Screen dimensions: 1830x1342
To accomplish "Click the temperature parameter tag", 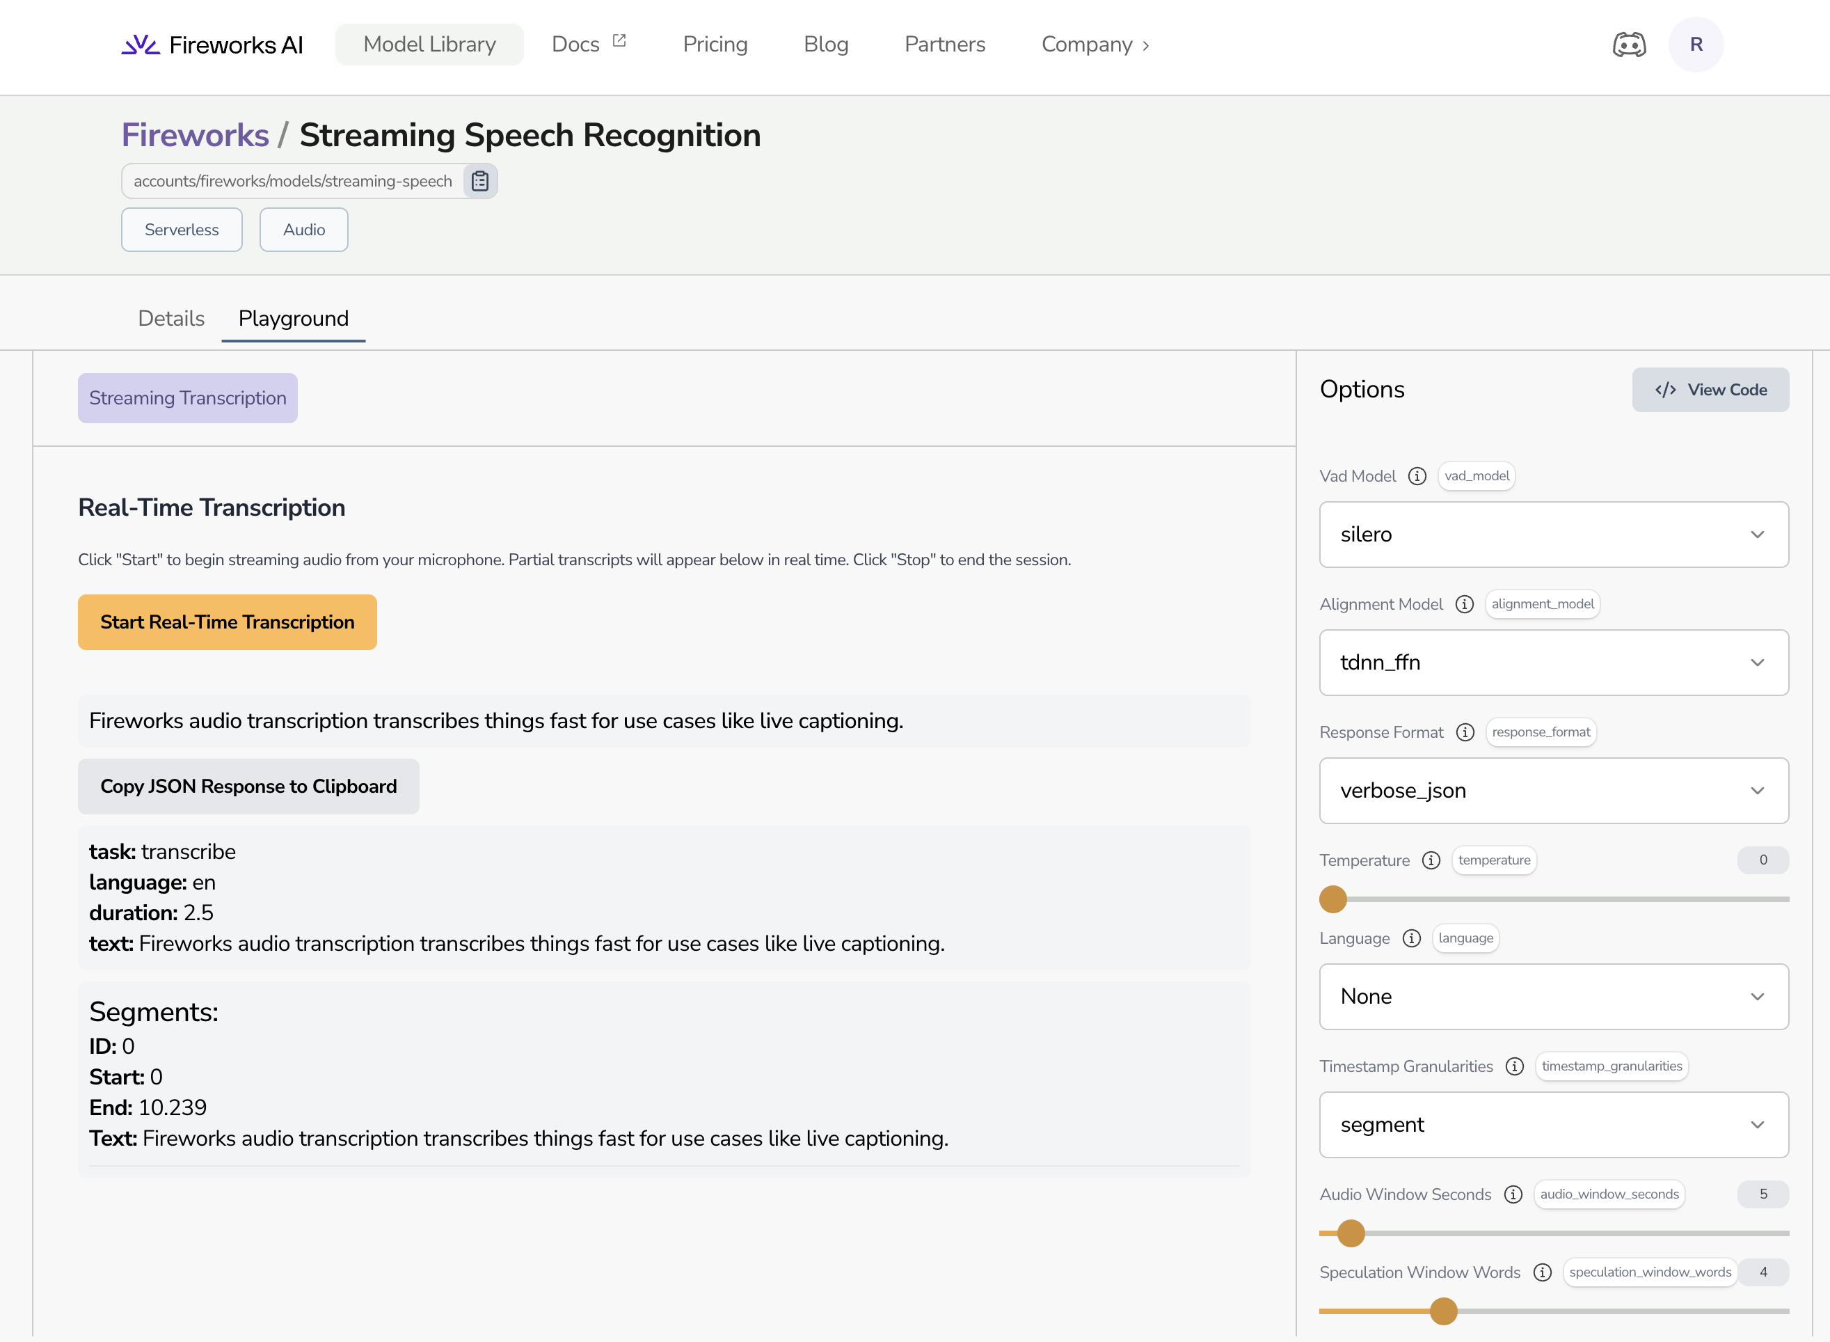I will click(1495, 860).
